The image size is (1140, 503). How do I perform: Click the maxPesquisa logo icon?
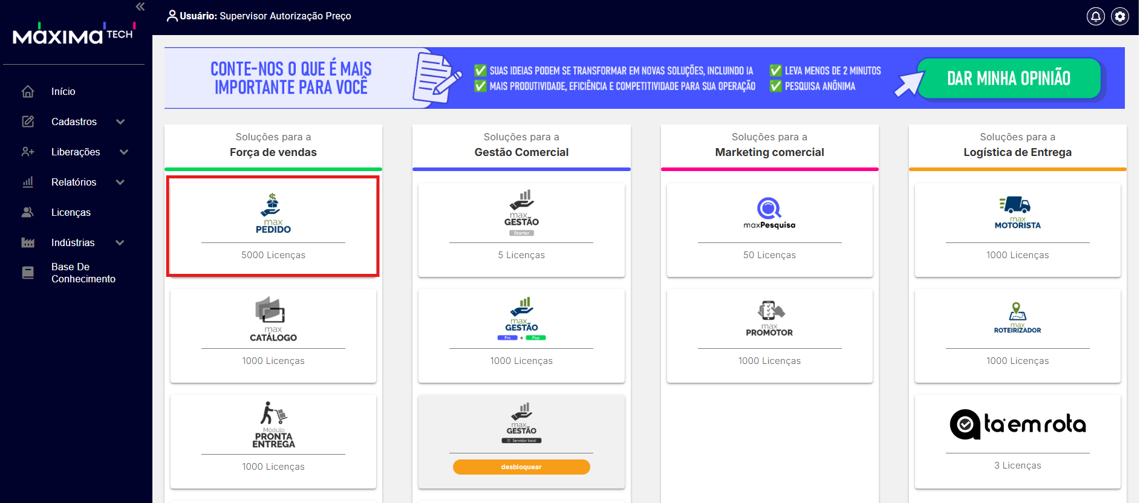(769, 213)
